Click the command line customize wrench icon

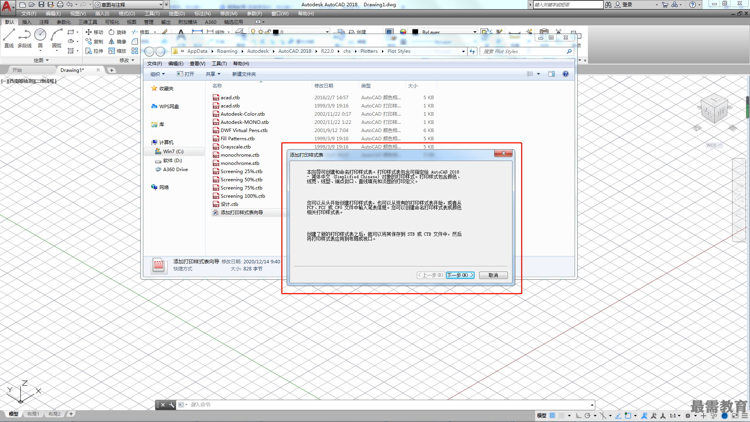171,405
